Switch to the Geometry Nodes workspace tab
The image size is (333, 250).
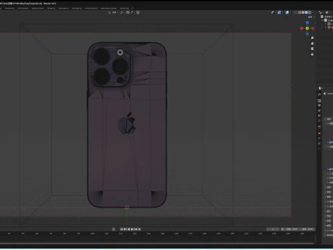(108, 8)
